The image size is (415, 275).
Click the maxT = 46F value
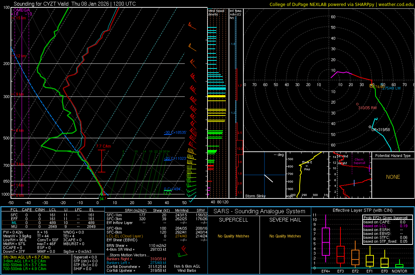(x=46, y=244)
